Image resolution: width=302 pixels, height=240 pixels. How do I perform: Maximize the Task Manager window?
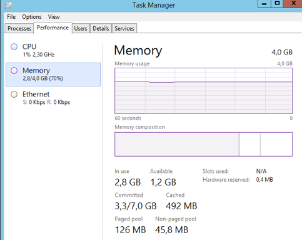pos(277,4)
